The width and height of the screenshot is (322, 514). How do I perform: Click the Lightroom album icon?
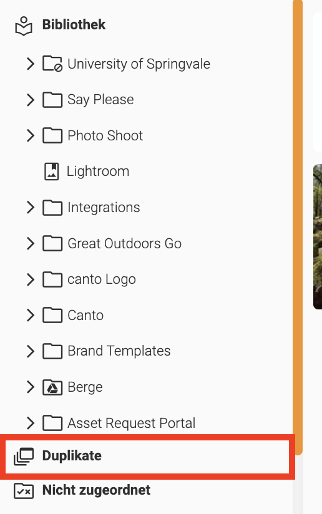tap(51, 172)
